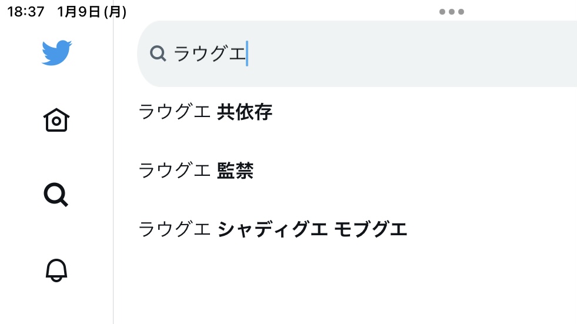Tap the date 1月9日 (月) in status bar
The height and width of the screenshot is (324, 577).
(92, 12)
